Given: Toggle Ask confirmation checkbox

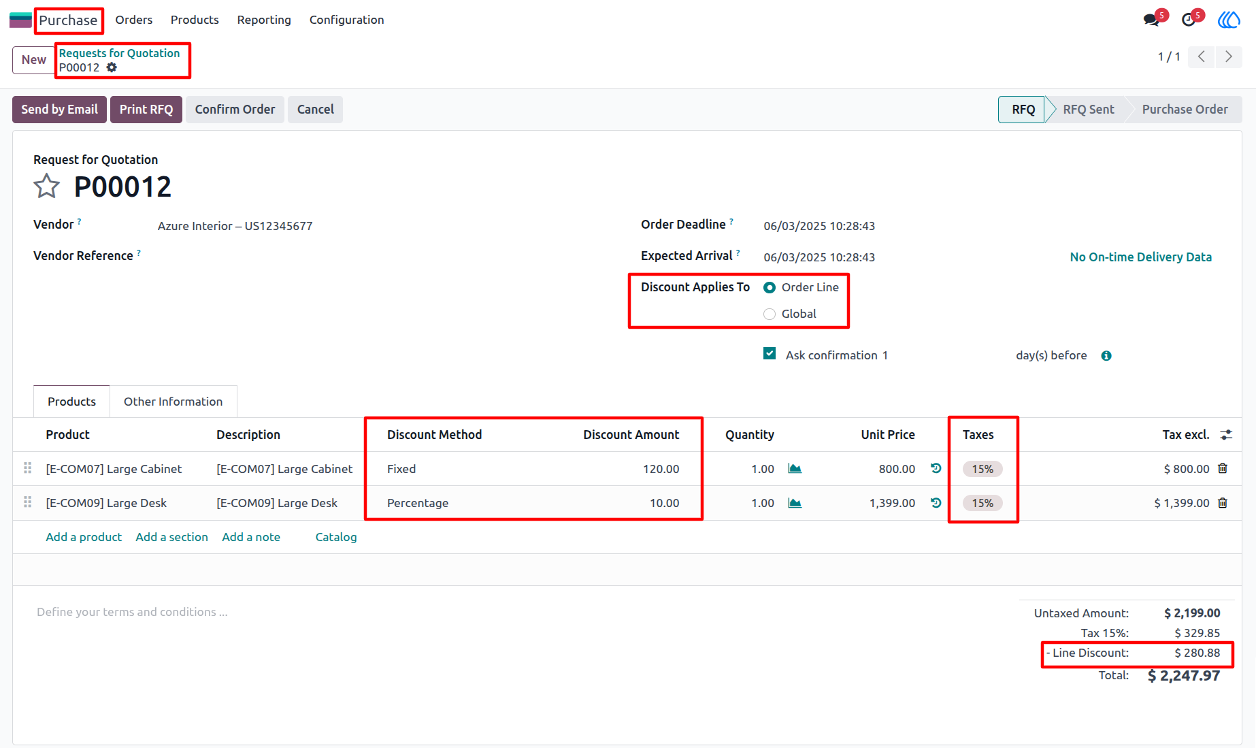Looking at the screenshot, I should (770, 353).
